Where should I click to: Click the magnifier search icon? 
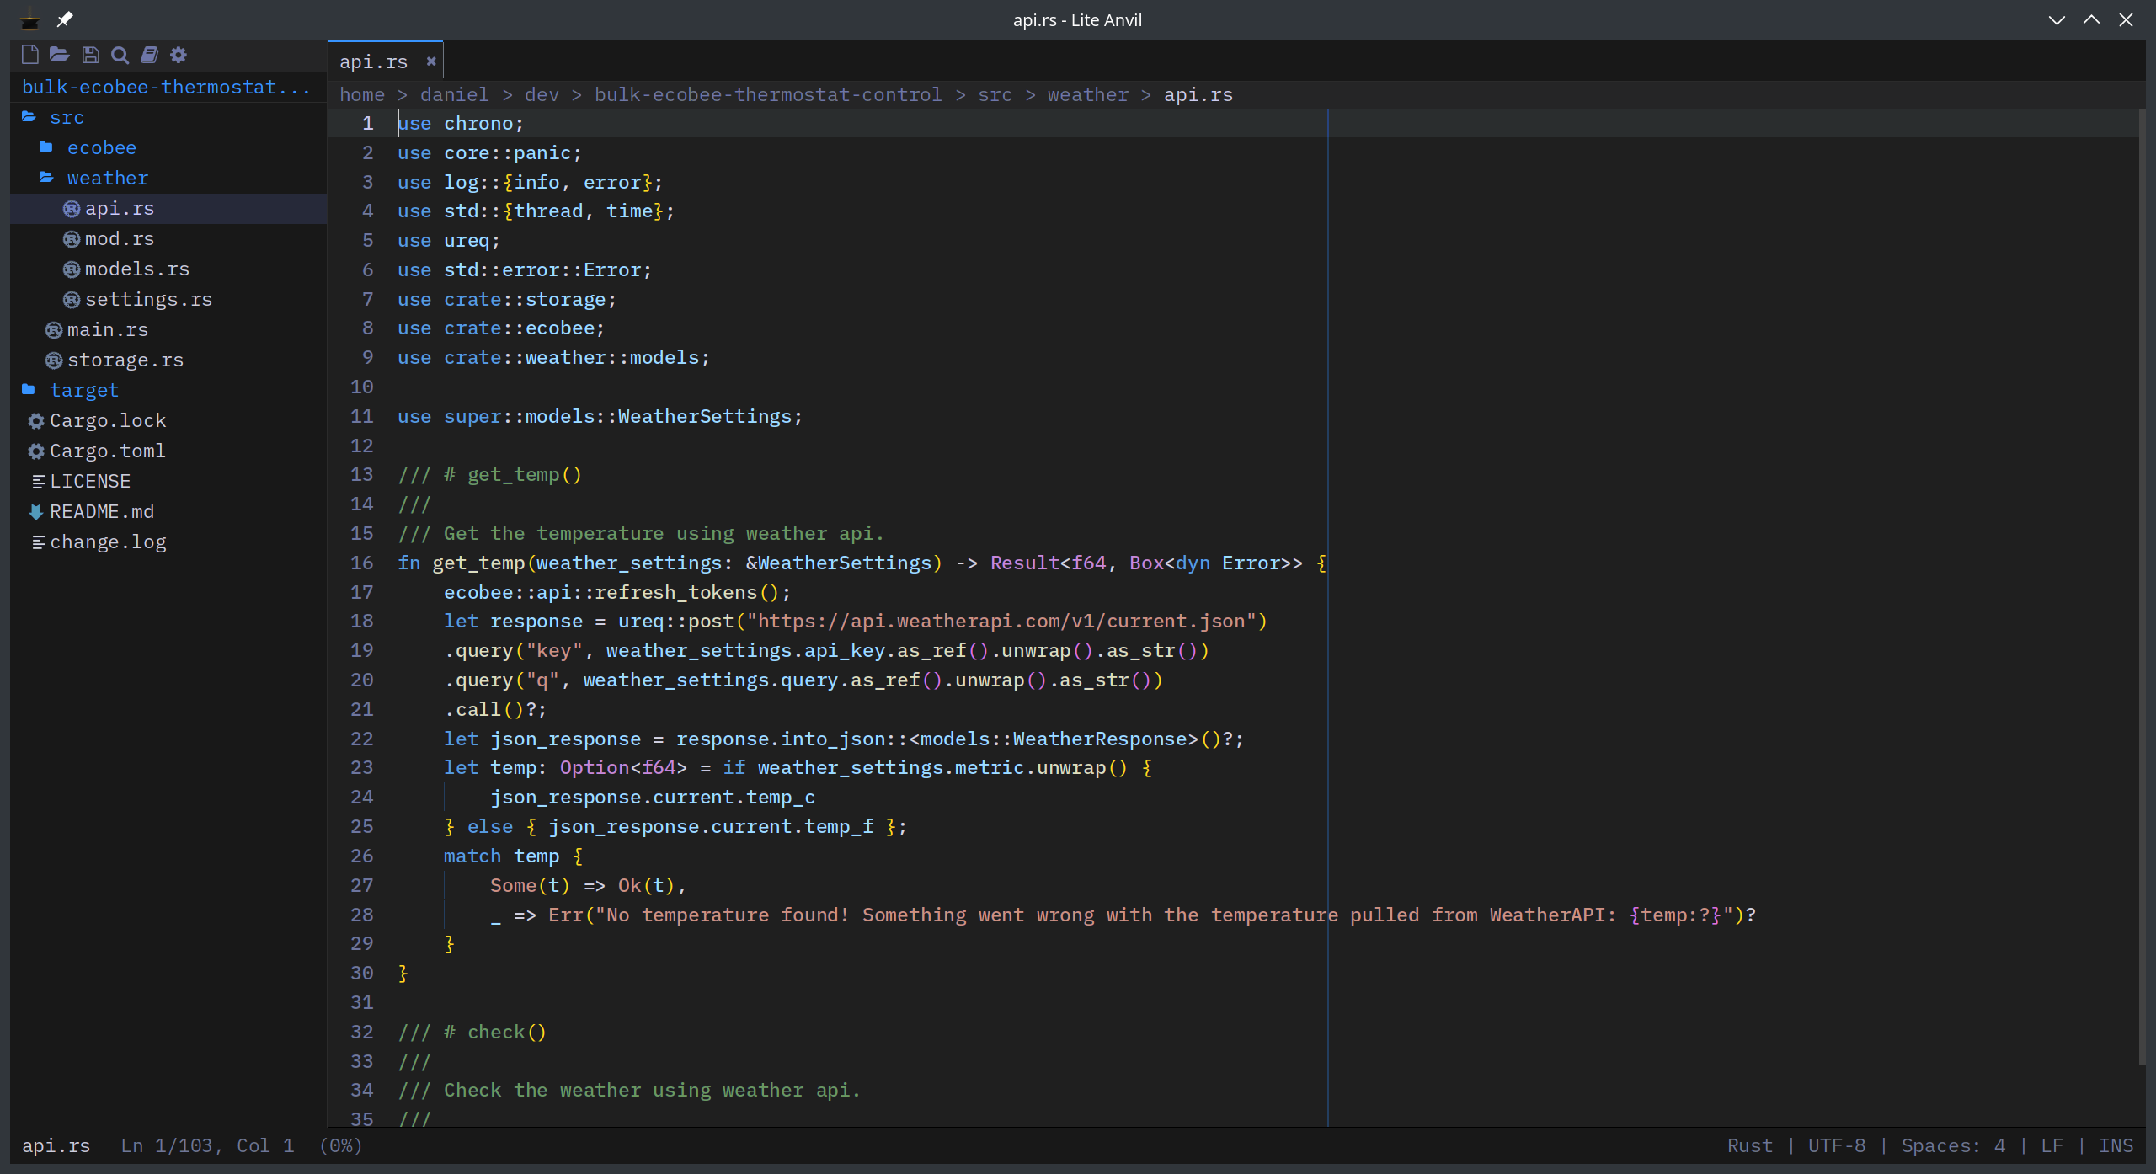120,56
